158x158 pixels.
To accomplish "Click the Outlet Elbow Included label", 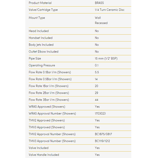I will tap(43, 52).
